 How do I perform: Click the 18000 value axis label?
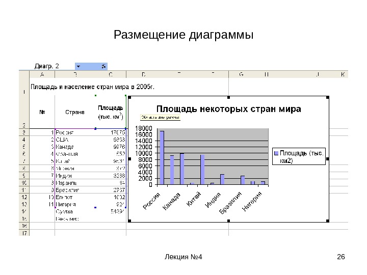click(144, 128)
